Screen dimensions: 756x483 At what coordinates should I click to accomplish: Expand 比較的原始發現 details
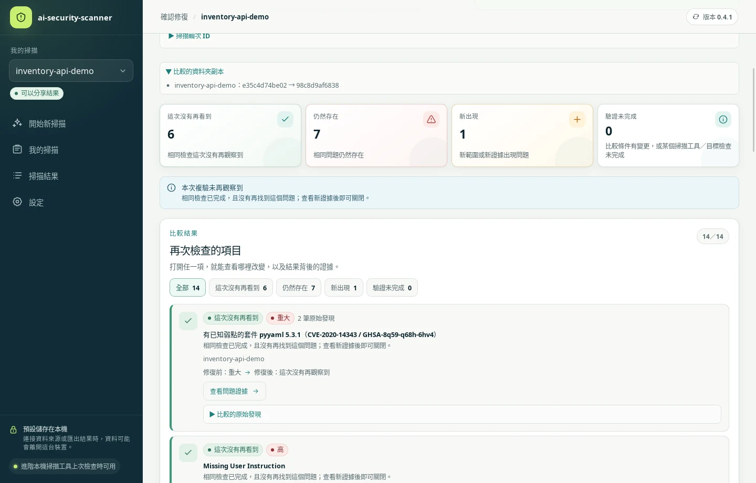point(462,414)
